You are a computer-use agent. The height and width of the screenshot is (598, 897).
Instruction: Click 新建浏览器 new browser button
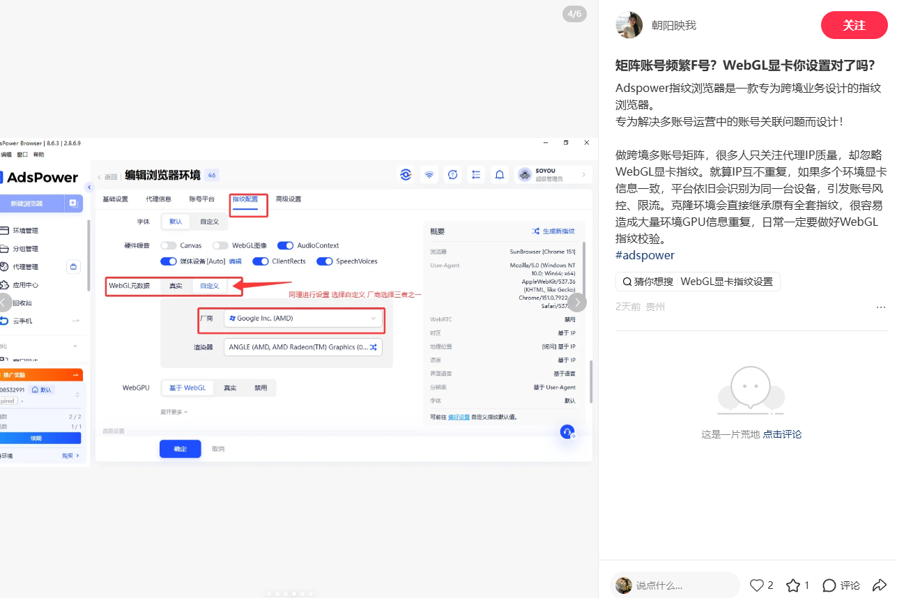(x=31, y=204)
